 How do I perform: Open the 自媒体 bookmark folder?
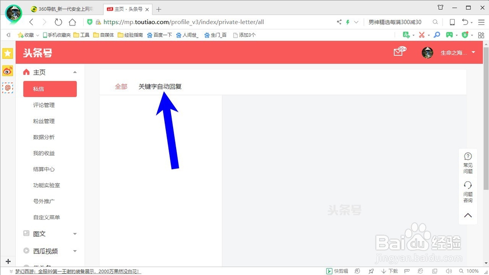pos(104,35)
